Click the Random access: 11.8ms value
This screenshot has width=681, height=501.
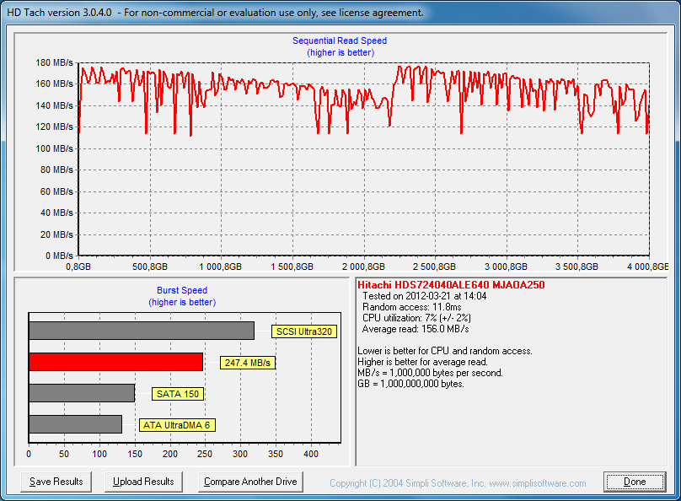coord(412,307)
